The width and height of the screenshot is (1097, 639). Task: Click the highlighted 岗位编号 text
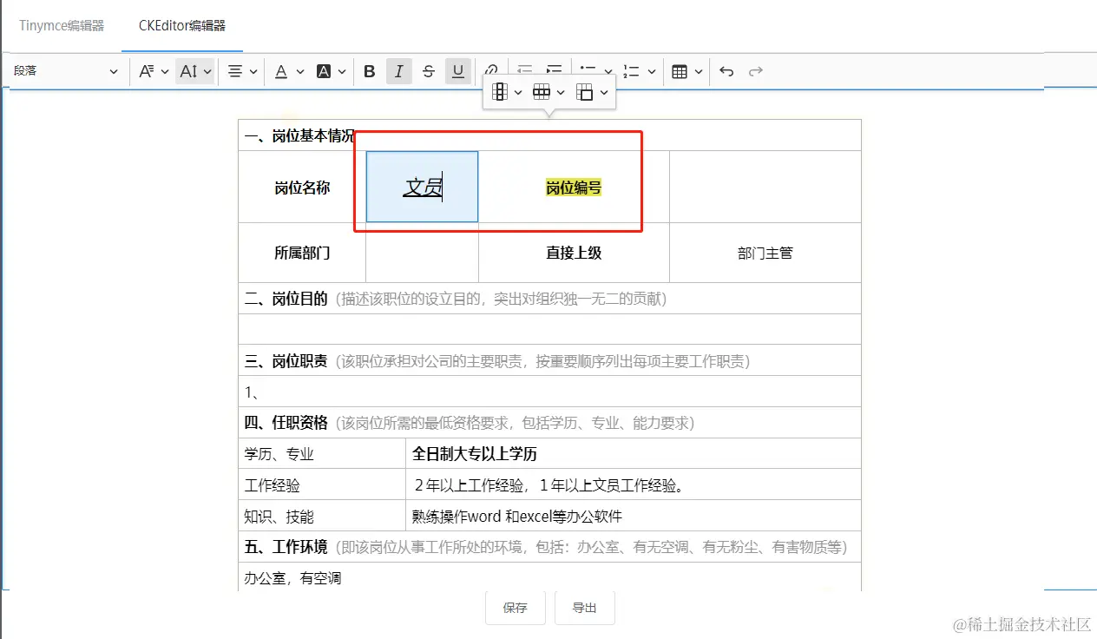tap(574, 188)
